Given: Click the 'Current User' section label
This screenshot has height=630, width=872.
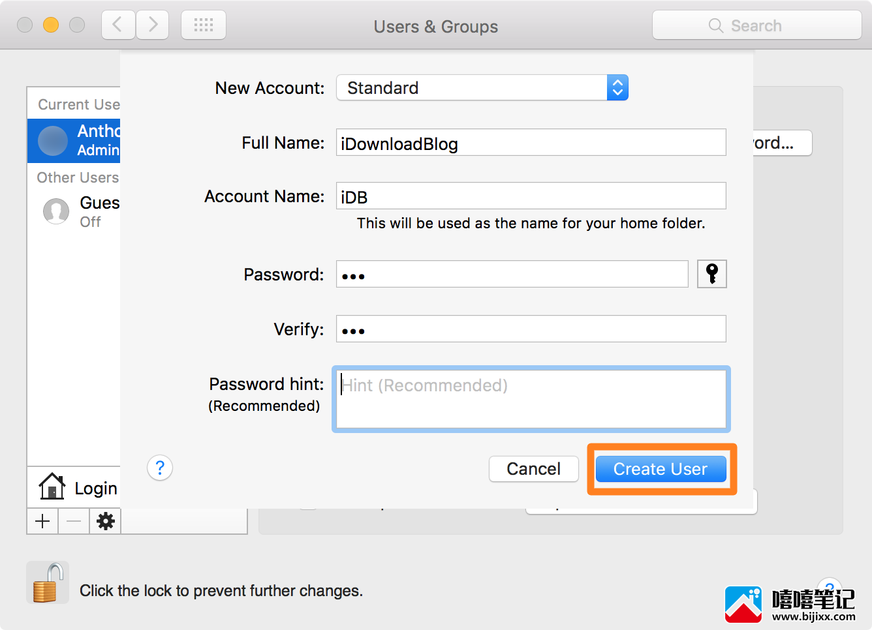Looking at the screenshot, I should pyautogui.click(x=79, y=104).
